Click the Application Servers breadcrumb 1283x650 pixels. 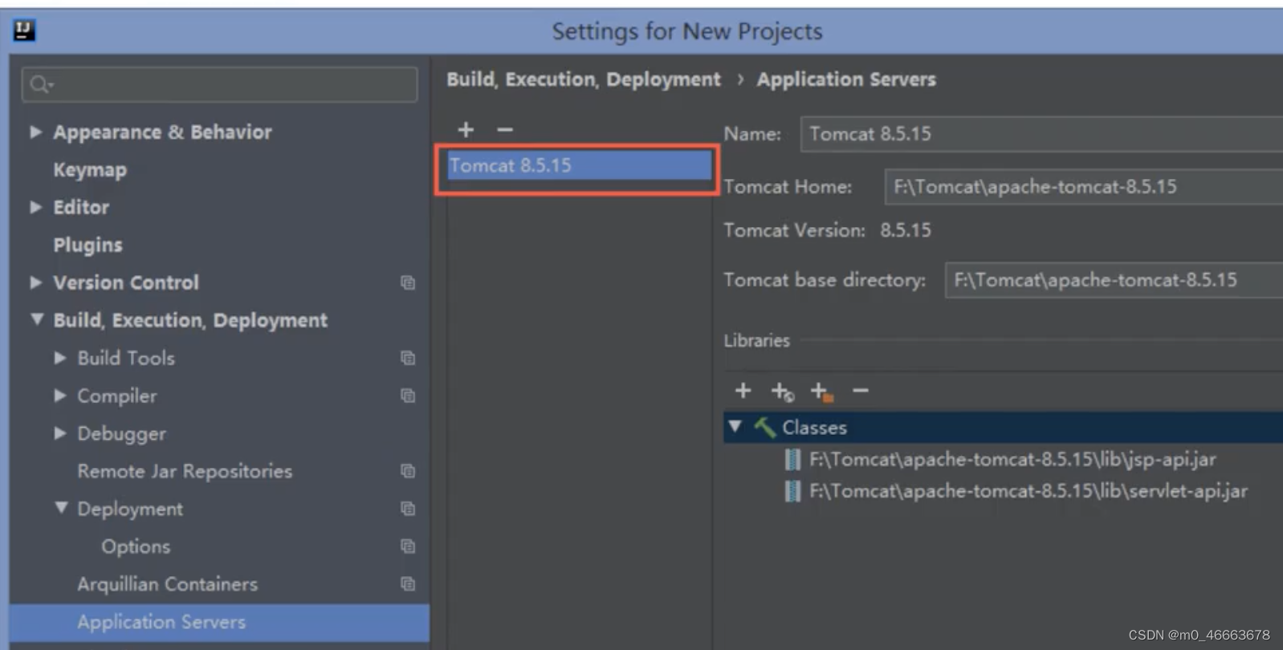coord(846,79)
